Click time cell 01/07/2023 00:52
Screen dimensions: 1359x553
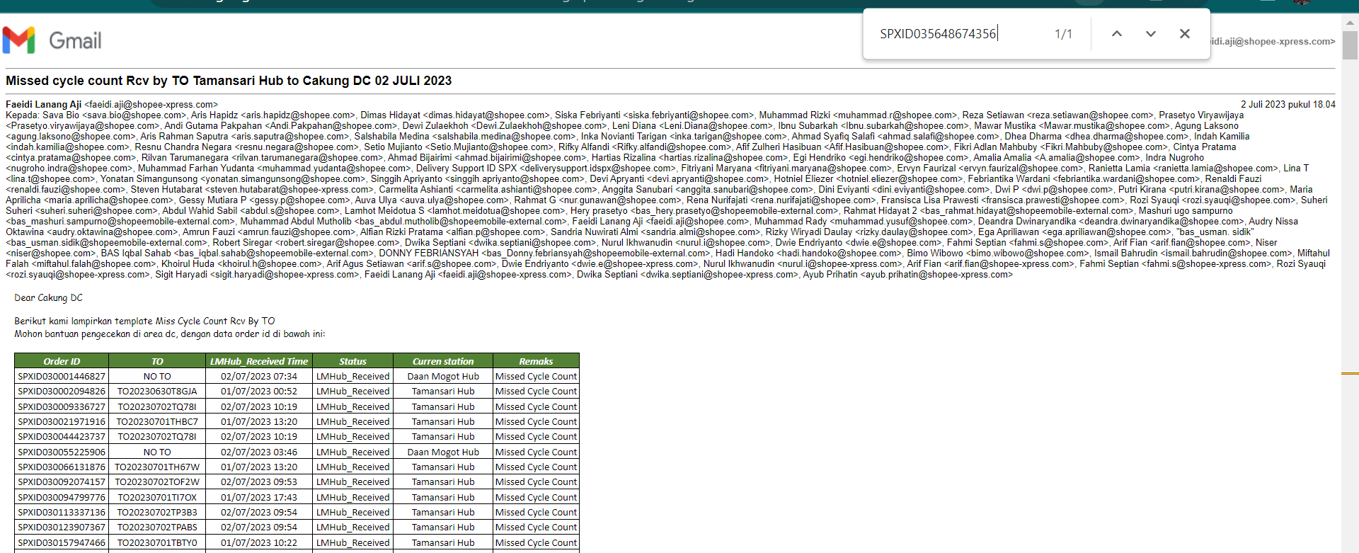point(259,392)
